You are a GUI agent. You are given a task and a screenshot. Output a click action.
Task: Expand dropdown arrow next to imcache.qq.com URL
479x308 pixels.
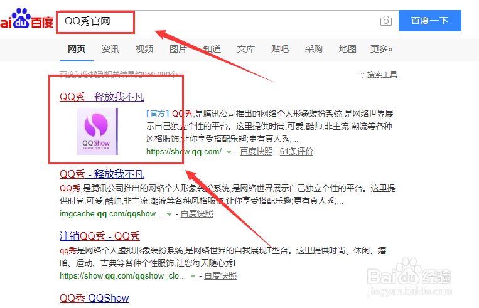[x=169, y=215]
